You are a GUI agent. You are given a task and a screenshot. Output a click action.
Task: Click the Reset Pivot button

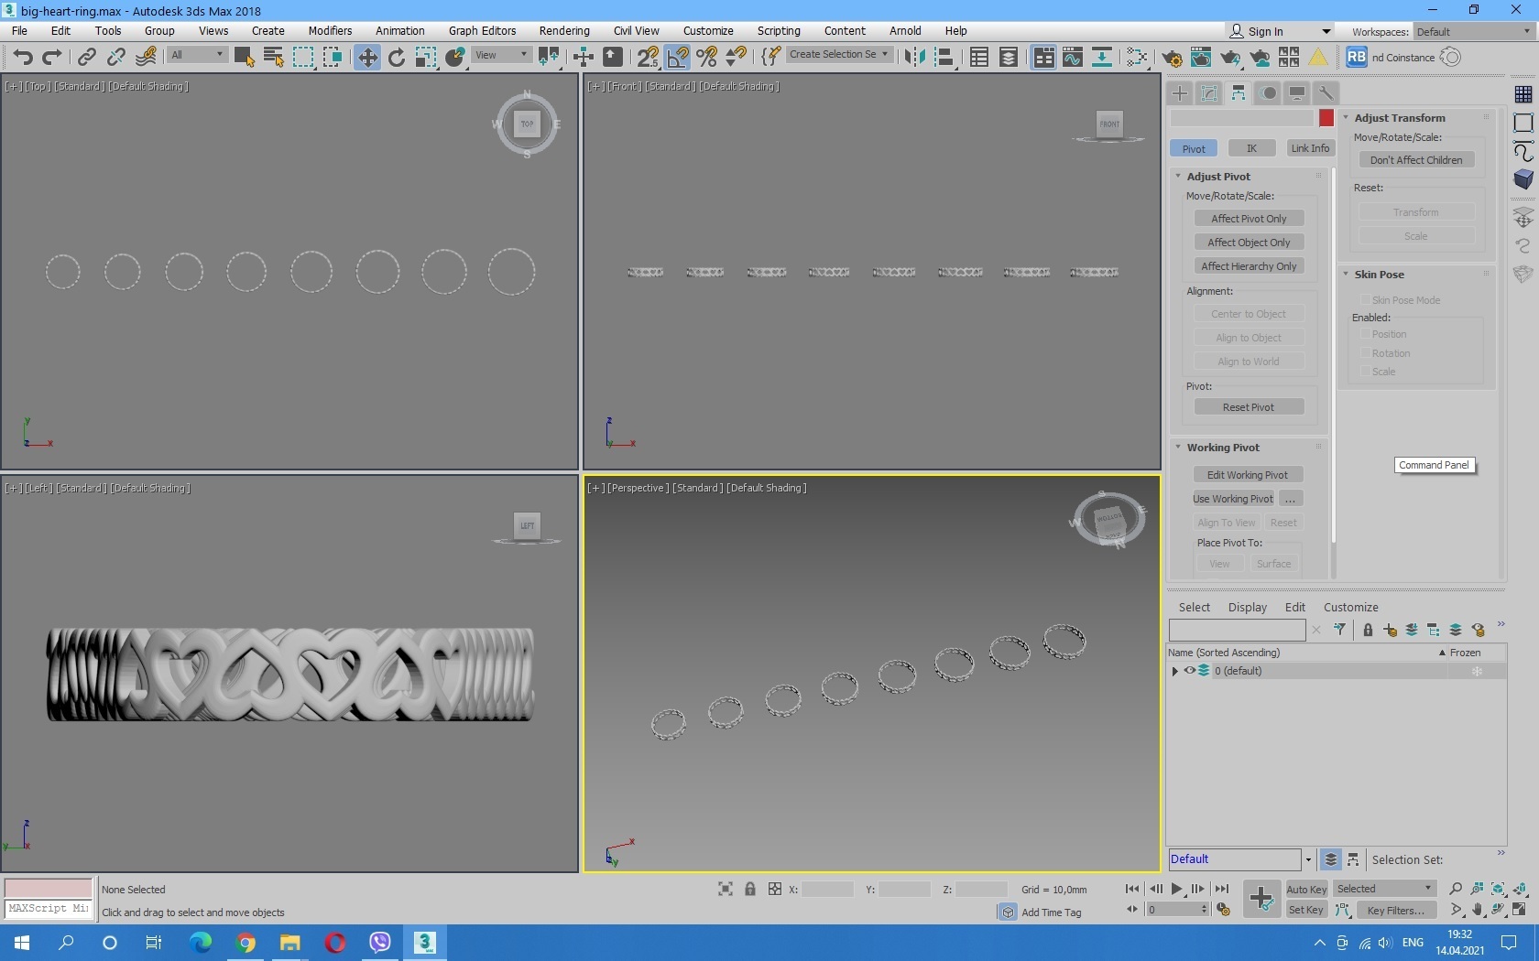point(1249,407)
